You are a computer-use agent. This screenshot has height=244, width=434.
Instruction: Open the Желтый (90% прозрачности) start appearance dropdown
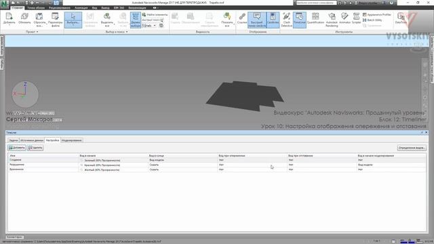(x=113, y=169)
